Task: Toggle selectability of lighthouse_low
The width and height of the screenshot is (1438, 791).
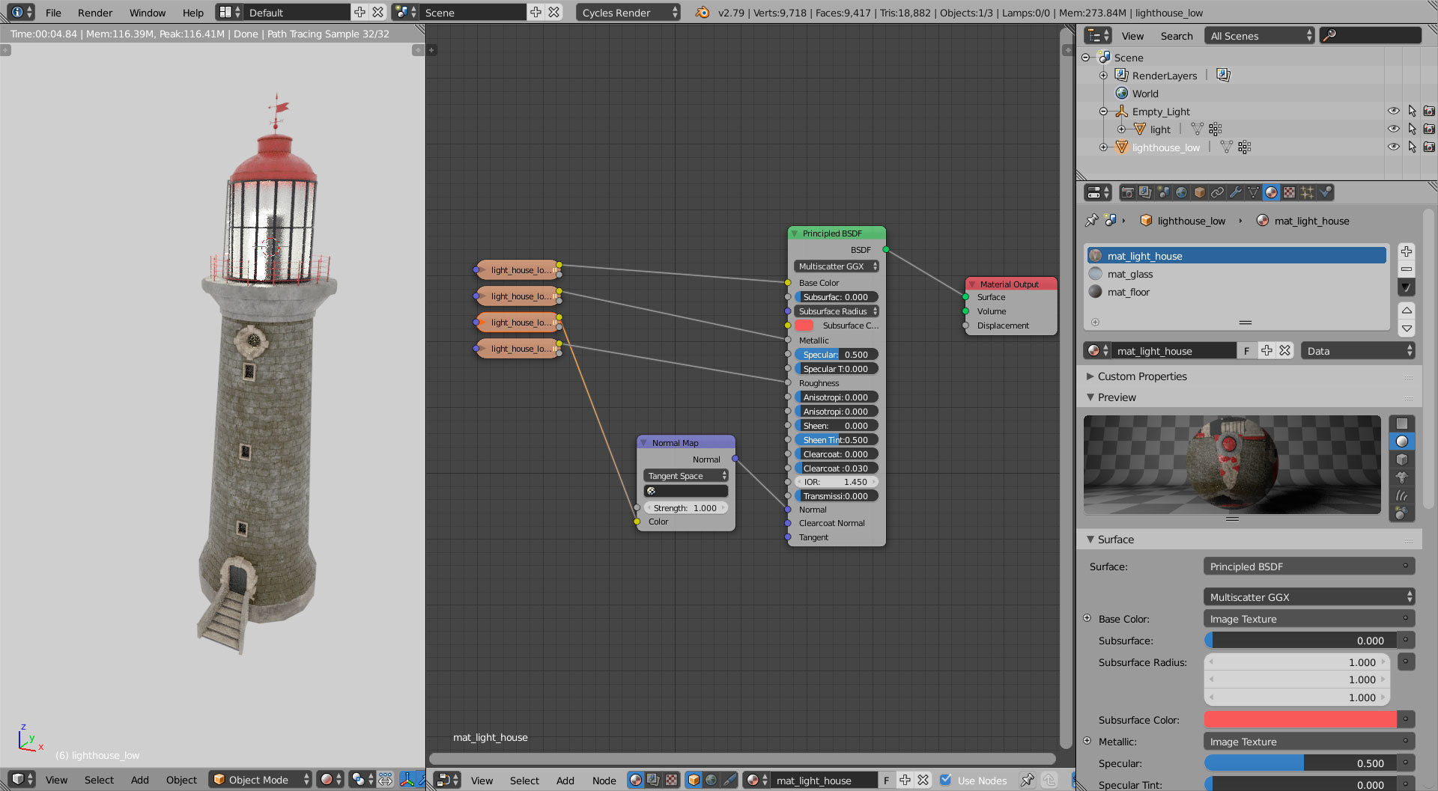Action: coord(1412,147)
